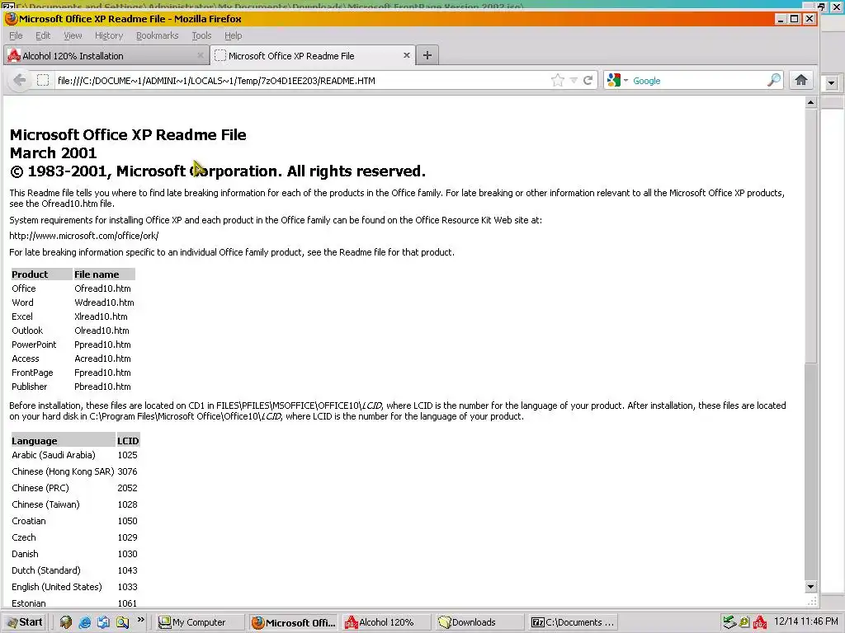The image size is (845, 633).
Task: Click the File name column header
Action: coord(104,274)
